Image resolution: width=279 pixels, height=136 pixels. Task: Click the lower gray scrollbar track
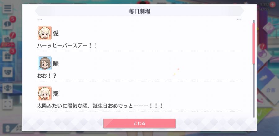(254, 91)
